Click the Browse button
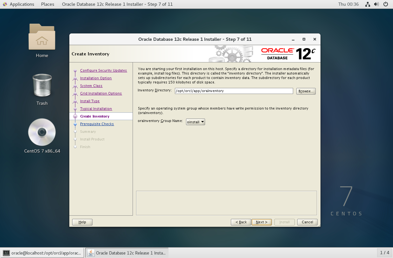Screen dimensions: 393x258 306,91
